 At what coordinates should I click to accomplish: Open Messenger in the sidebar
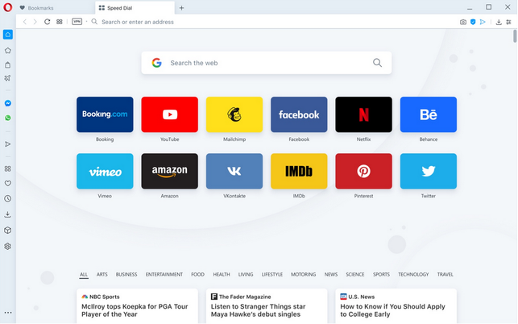[x=8, y=103]
